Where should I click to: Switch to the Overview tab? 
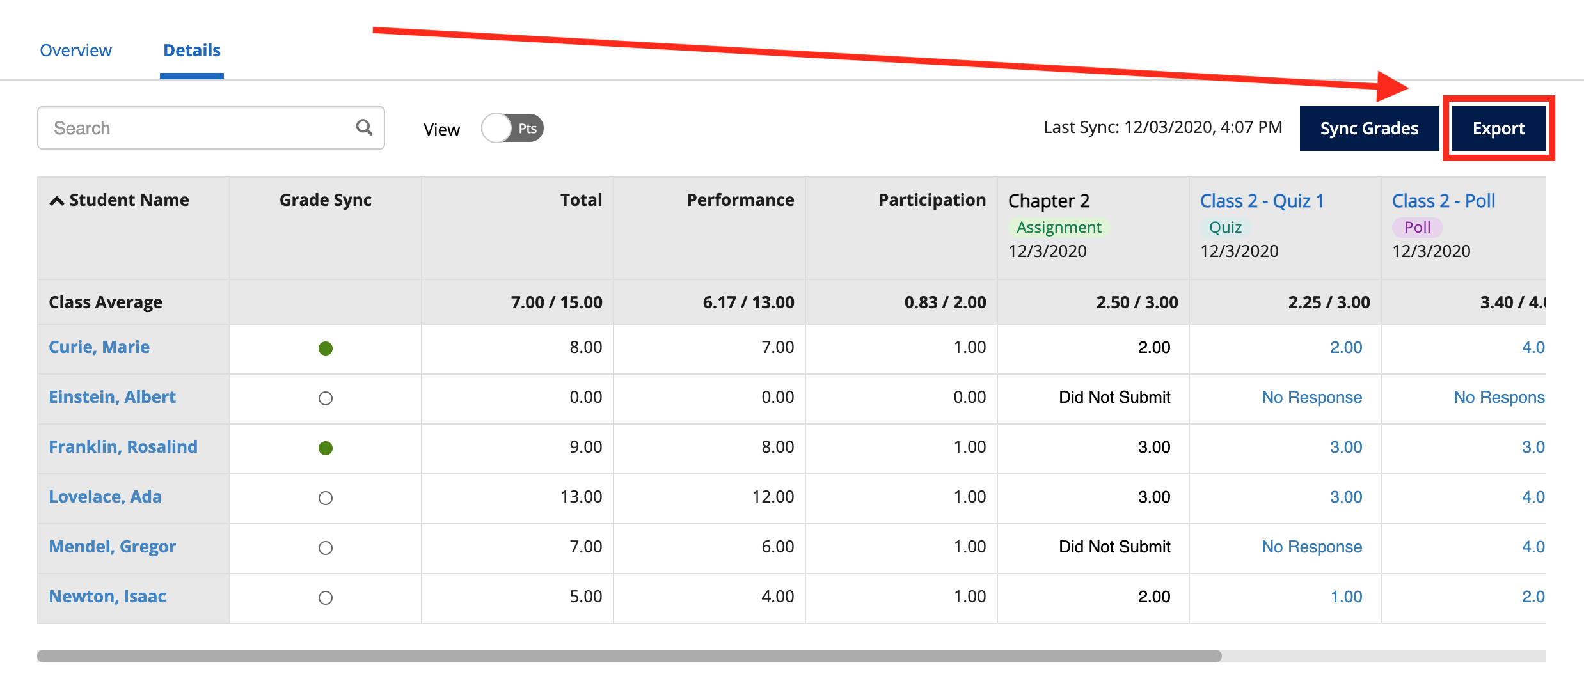(75, 50)
